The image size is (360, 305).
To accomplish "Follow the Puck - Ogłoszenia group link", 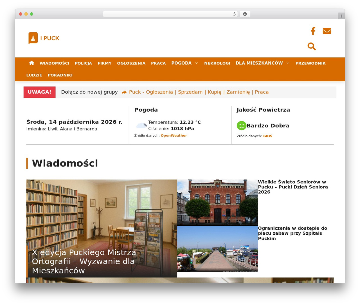I will click(199, 92).
